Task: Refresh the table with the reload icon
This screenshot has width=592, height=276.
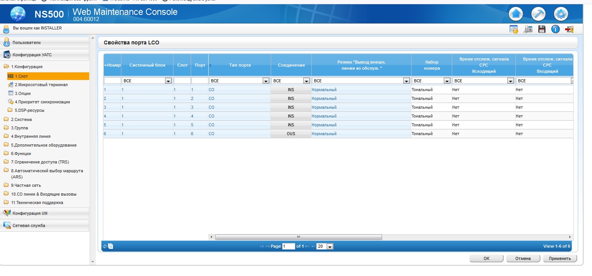Action: point(105,246)
